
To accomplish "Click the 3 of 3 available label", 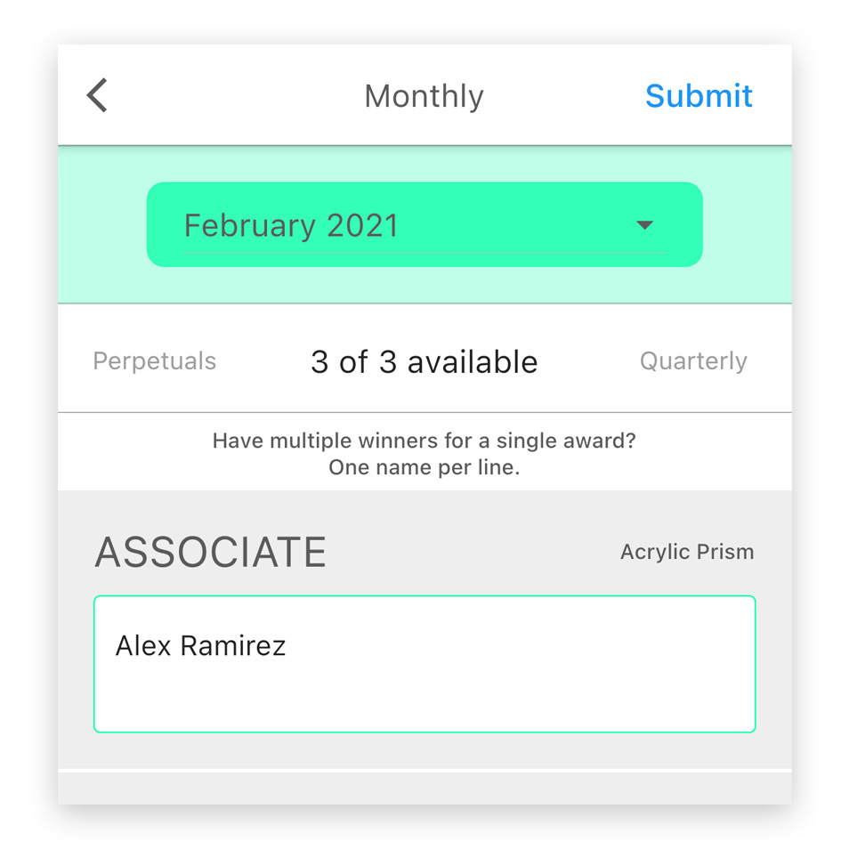I will click(x=424, y=361).
